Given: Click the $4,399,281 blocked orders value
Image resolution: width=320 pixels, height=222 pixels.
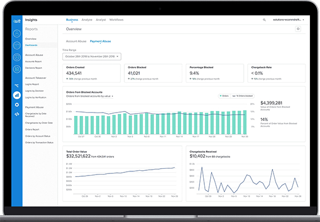Looking at the screenshot, I should tap(271, 103).
